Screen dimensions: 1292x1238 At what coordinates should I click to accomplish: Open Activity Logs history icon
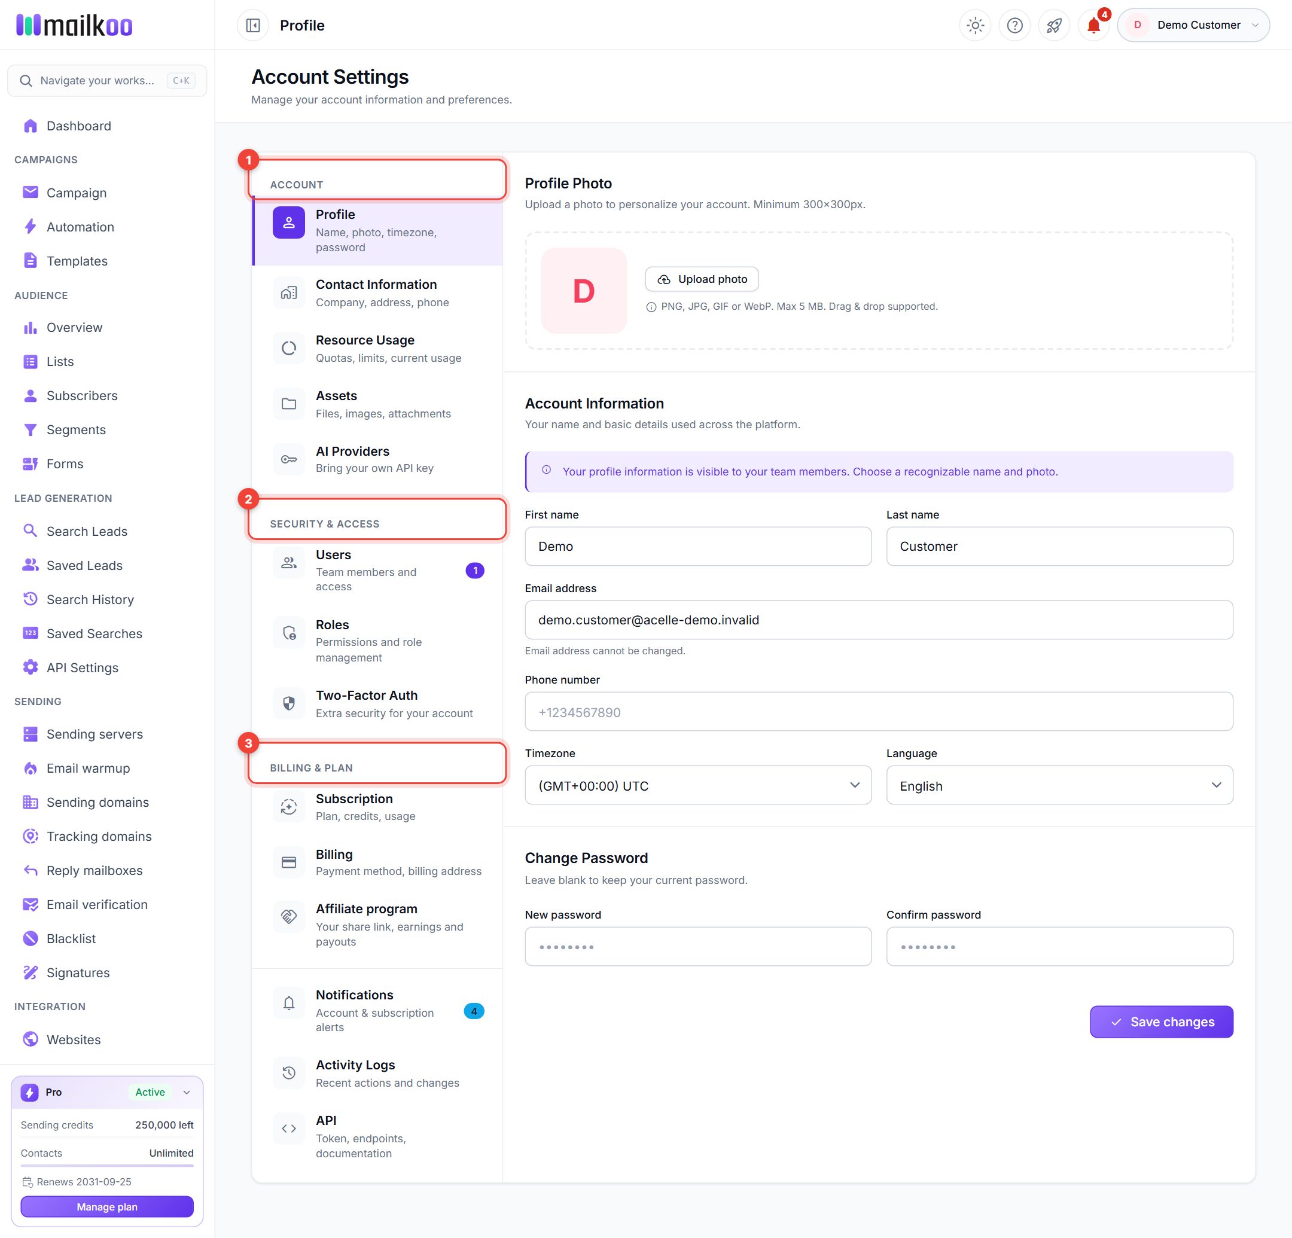pyautogui.click(x=289, y=1072)
